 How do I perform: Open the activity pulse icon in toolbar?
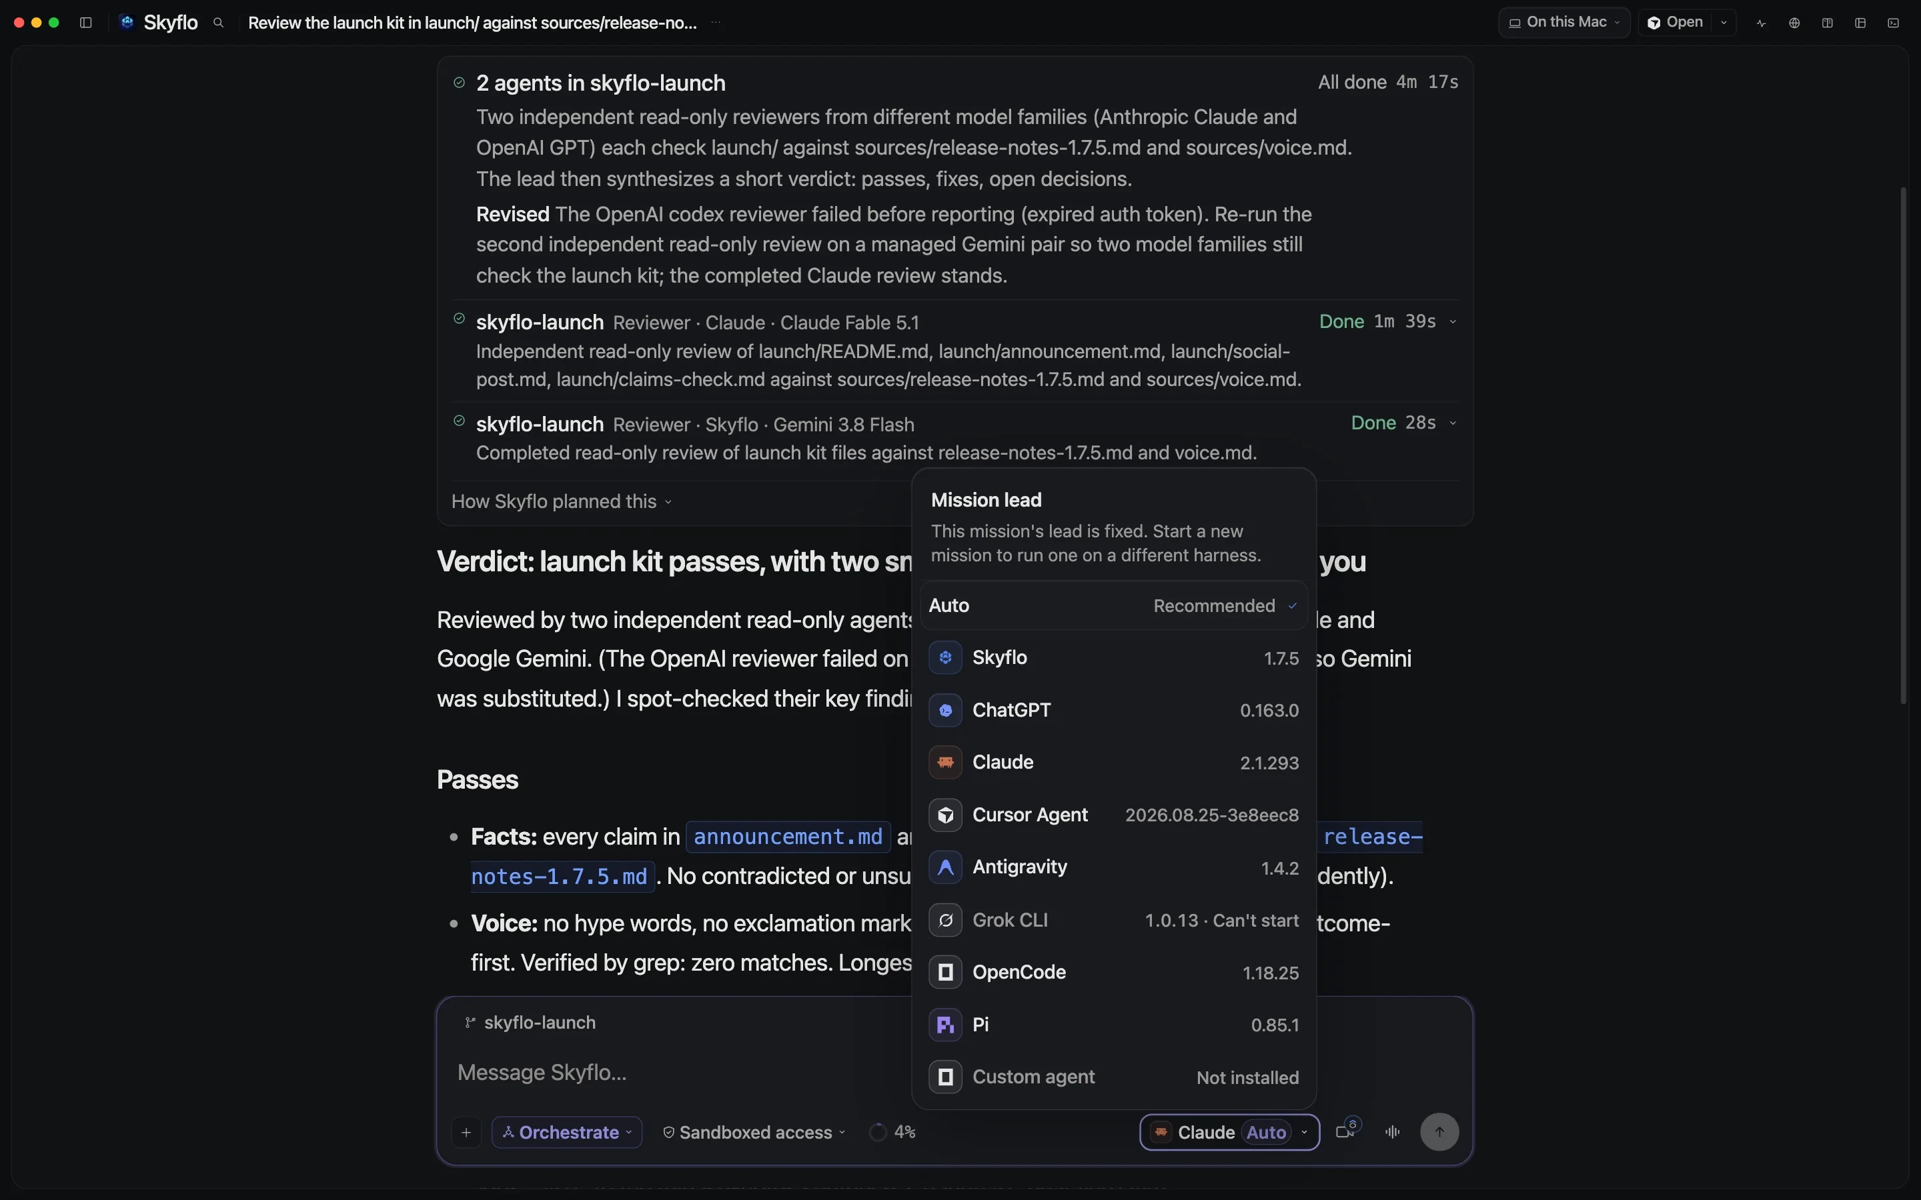click(1762, 23)
